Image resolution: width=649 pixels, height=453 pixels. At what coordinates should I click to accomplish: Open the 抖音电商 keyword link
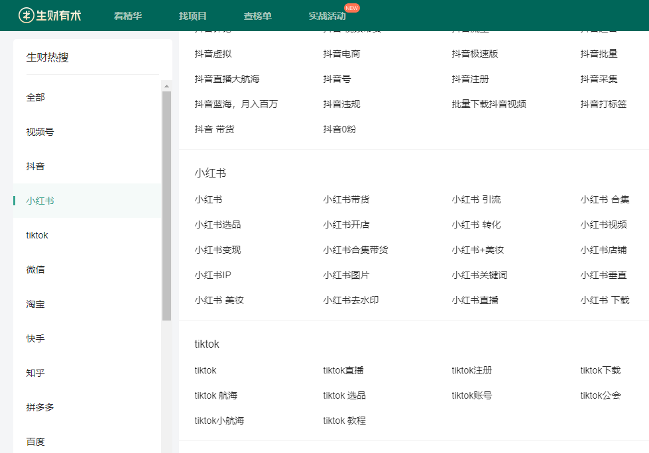(342, 54)
